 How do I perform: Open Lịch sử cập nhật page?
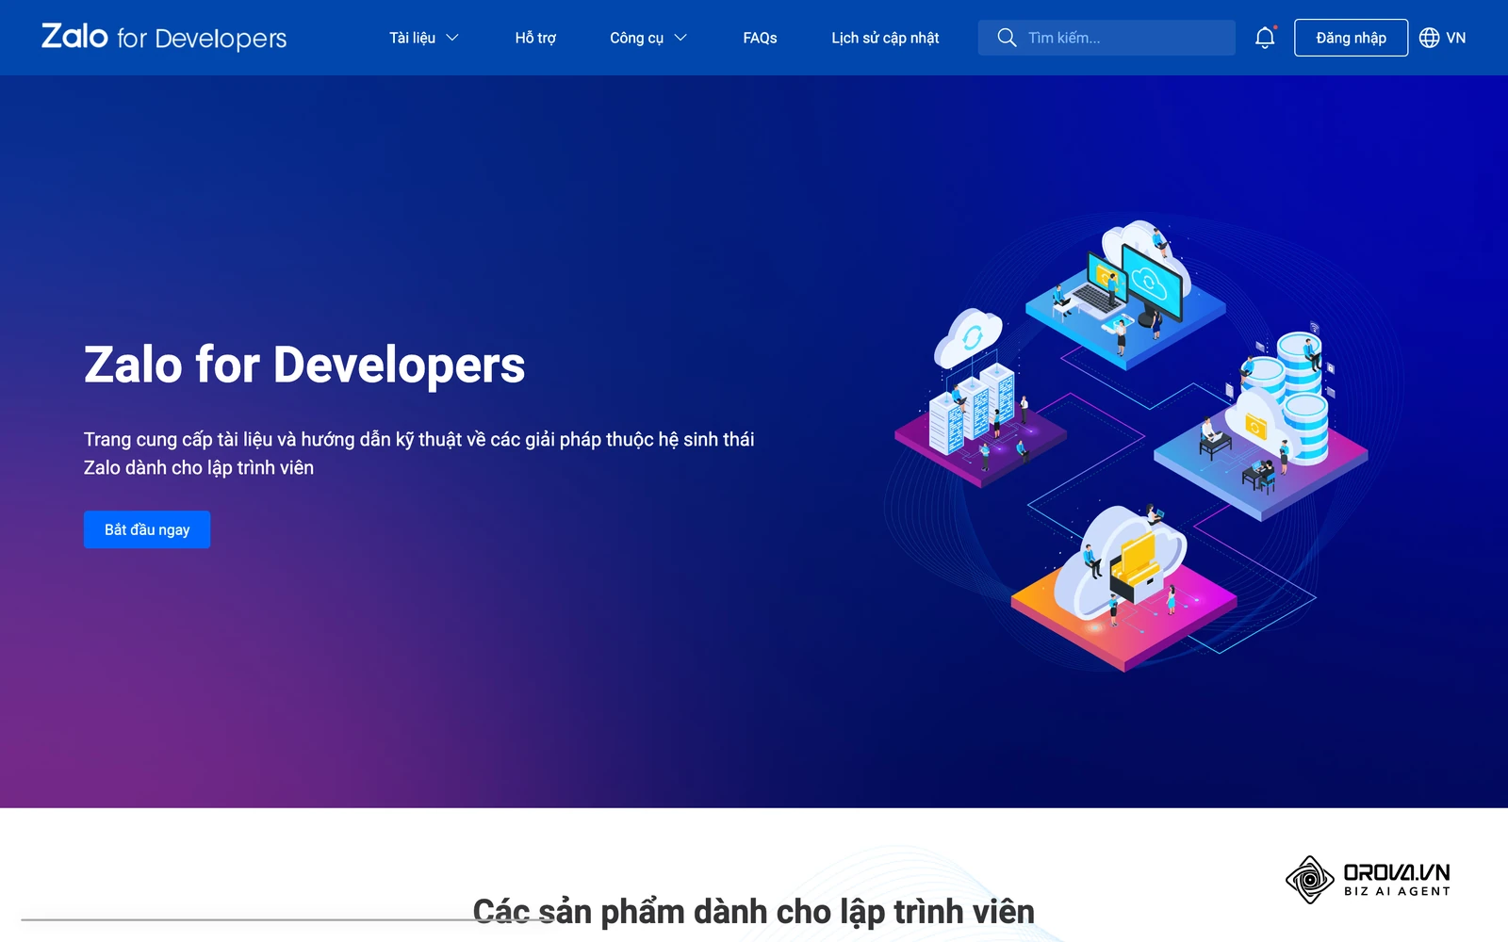point(885,38)
